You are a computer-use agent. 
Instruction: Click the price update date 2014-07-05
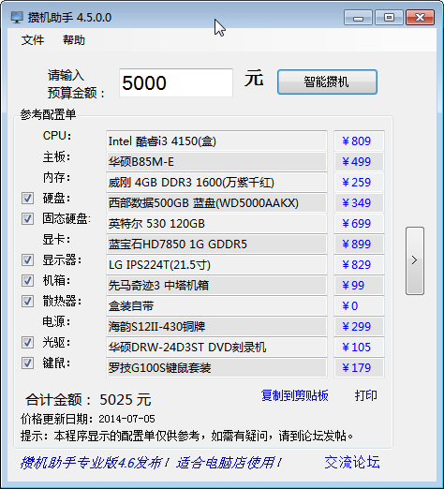pos(126,419)
